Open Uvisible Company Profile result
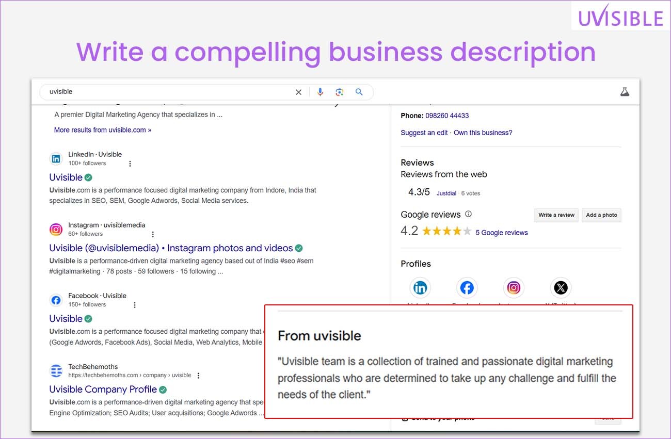Screen dimensions: 671x439 coord(103,389)
